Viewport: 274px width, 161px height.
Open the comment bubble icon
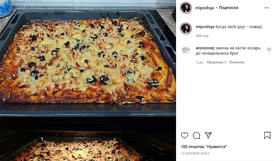tap(196, 136)
